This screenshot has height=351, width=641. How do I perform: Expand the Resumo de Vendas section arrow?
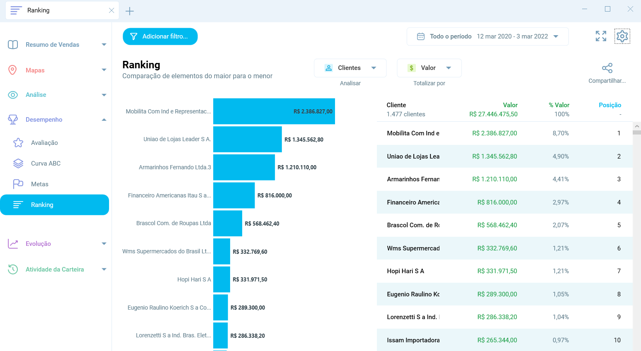click(104, 45)
